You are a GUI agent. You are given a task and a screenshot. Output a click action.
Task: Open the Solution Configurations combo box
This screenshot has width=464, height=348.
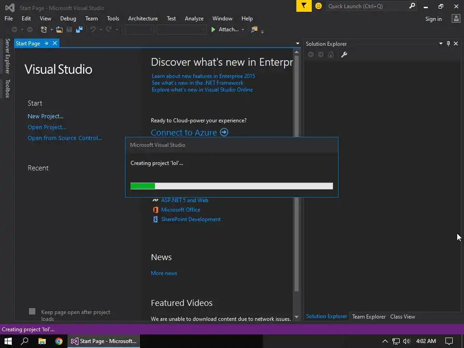[139, 29]
